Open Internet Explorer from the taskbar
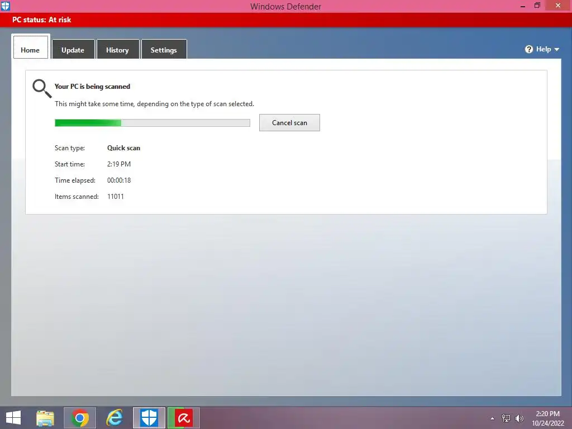572x429 pixels. 115,418
